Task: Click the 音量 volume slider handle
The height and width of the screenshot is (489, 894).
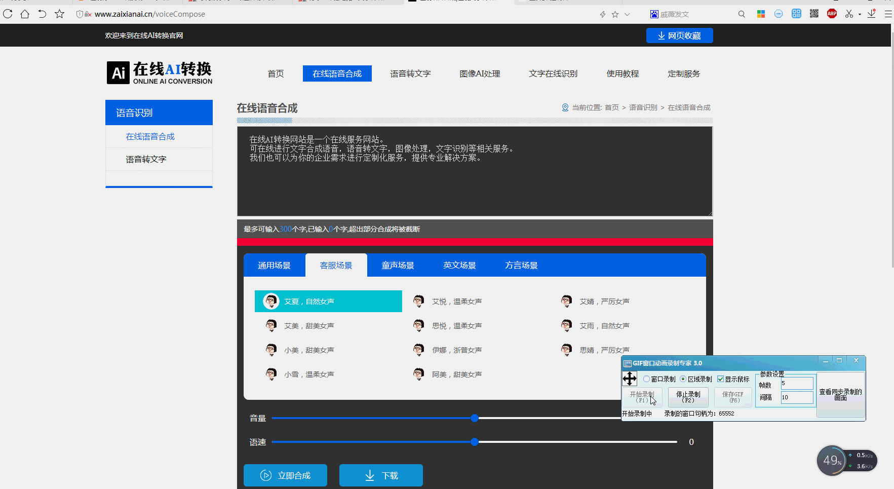Action: coord(475,418)
